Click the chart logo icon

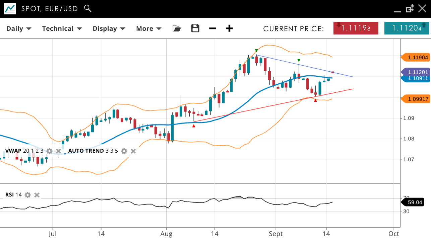[10, 9]
